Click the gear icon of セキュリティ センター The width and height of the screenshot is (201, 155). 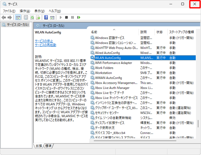point(92,113)
